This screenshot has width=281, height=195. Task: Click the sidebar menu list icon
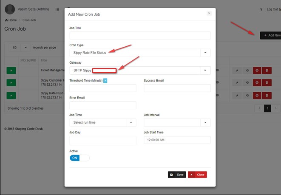(57, 9)
